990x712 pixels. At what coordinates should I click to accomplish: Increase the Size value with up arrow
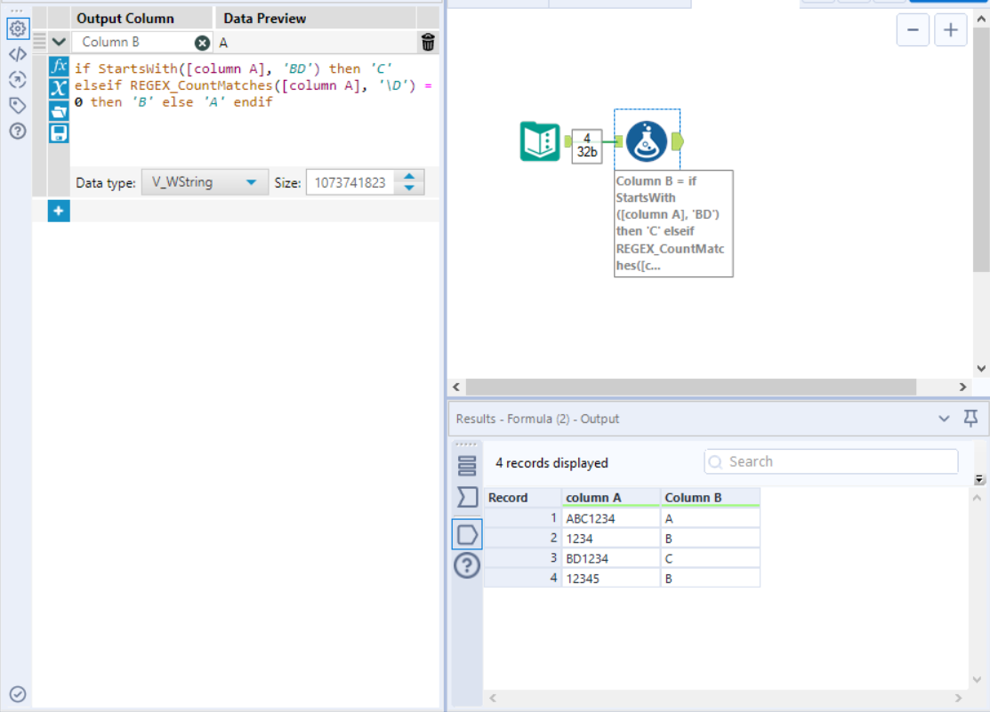[x=409, y=177]
